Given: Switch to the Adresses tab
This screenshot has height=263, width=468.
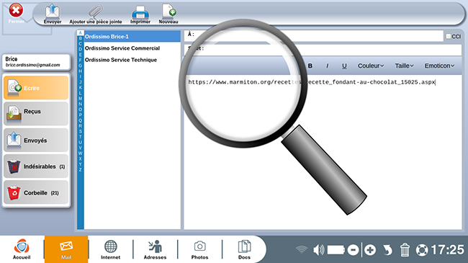Looking at the screenshot, I should 155,249.
